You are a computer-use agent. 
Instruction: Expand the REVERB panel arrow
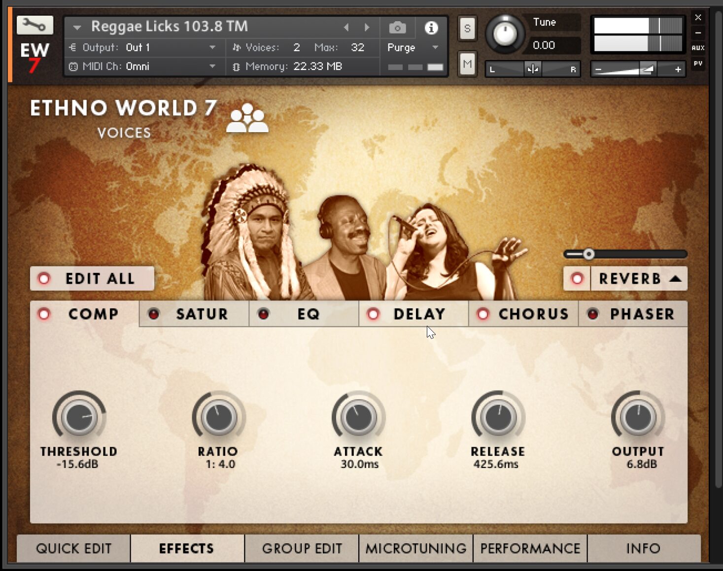point(676,279)
